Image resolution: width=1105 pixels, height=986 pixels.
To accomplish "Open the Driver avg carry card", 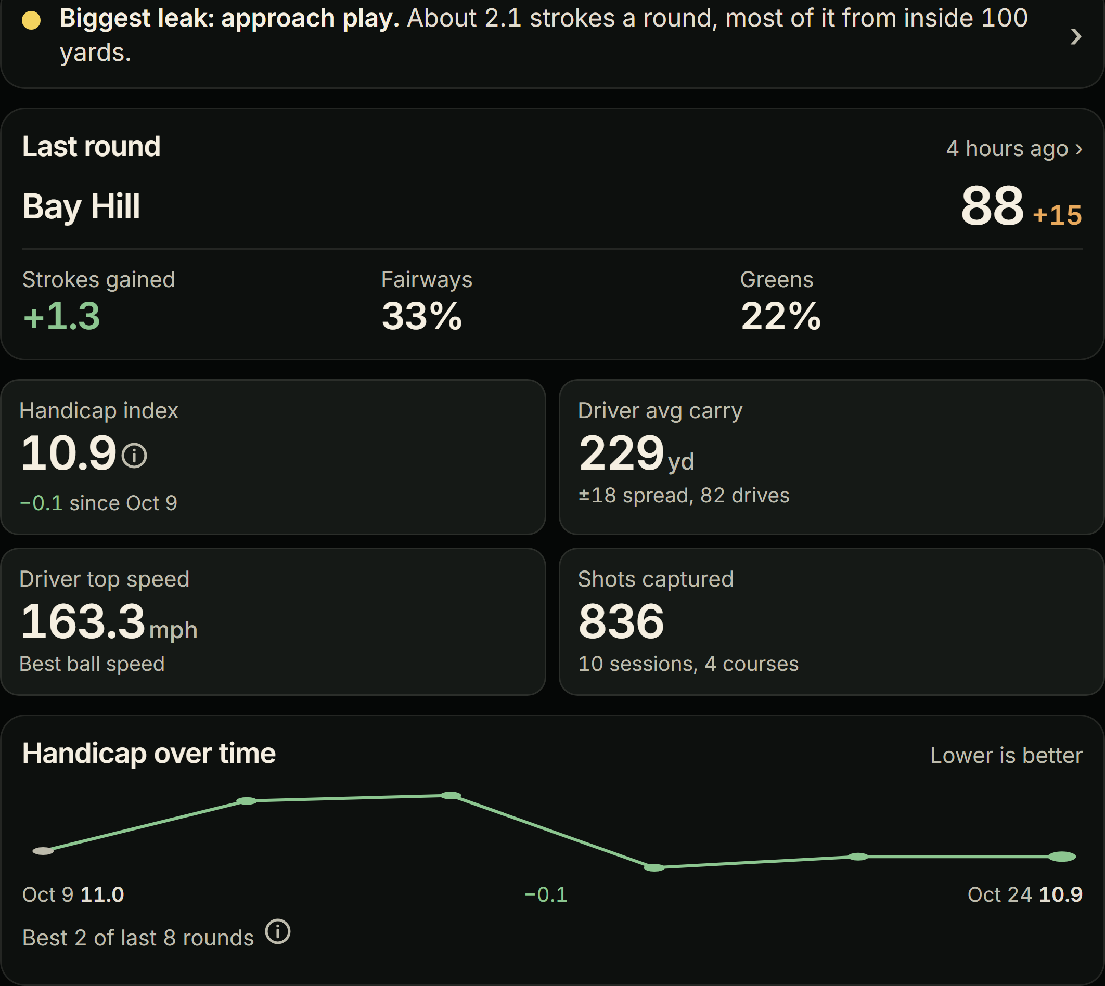I will pyautogui.click(x=832, y=457).
